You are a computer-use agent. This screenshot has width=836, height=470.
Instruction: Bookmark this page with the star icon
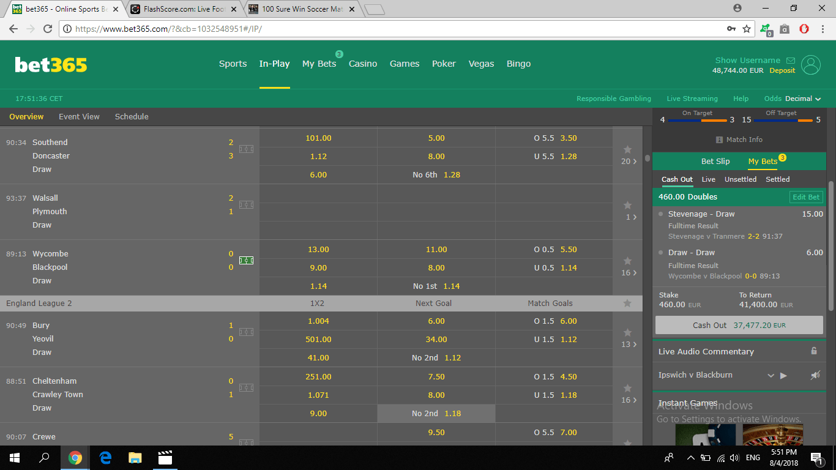(747, 29)
